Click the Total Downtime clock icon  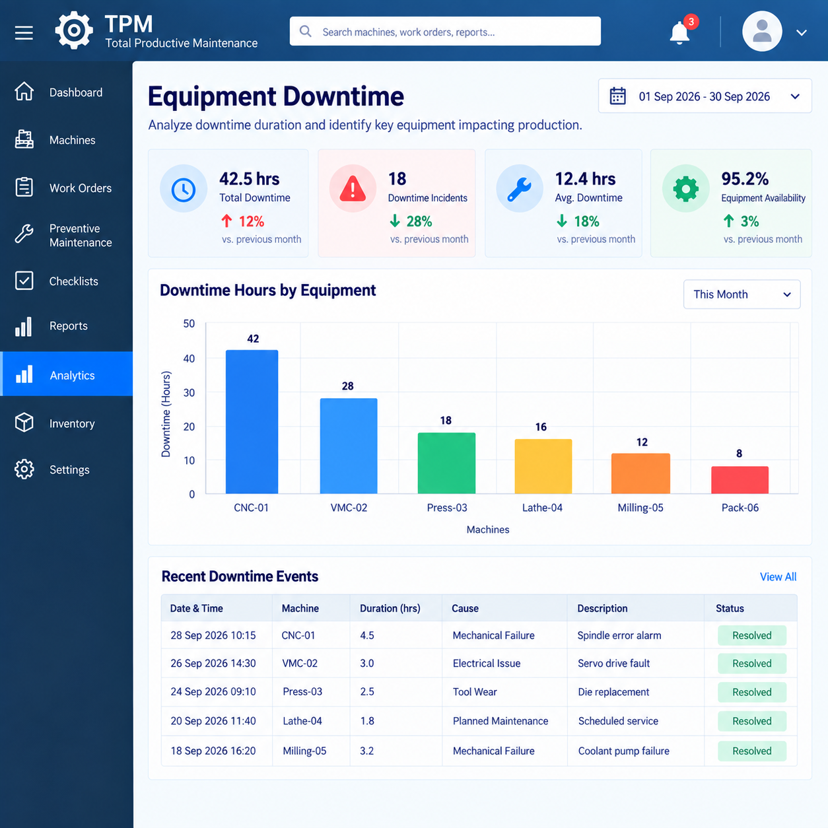click(x=184, y=190)
